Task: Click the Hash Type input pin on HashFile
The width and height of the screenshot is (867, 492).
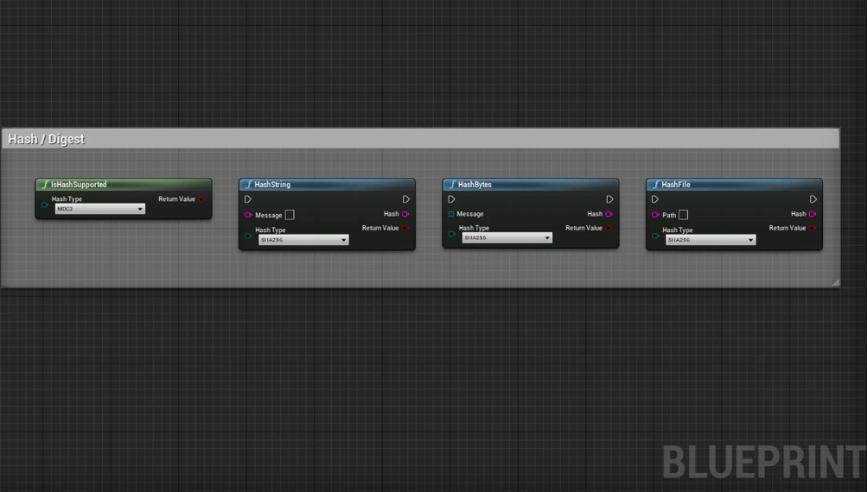Action: (655, 236)
